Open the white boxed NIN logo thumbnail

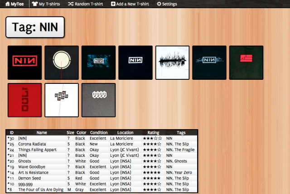(x=135, y=63)
